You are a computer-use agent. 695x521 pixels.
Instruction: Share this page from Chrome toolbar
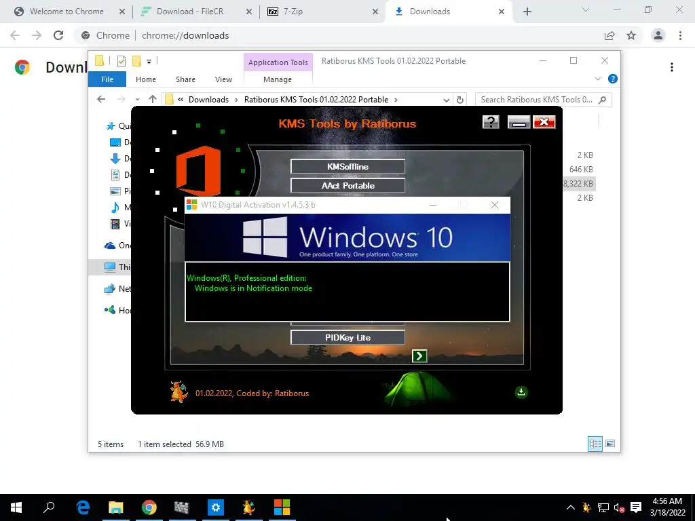pos(609,35)
